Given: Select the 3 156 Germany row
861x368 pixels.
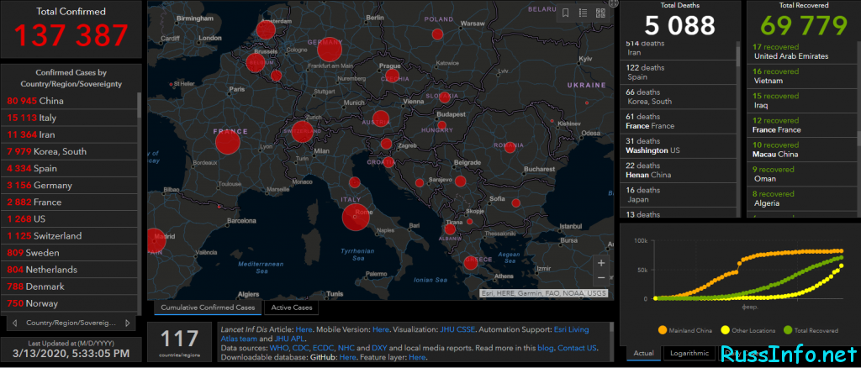Looking at the screenshot, I should click(70, 186).
